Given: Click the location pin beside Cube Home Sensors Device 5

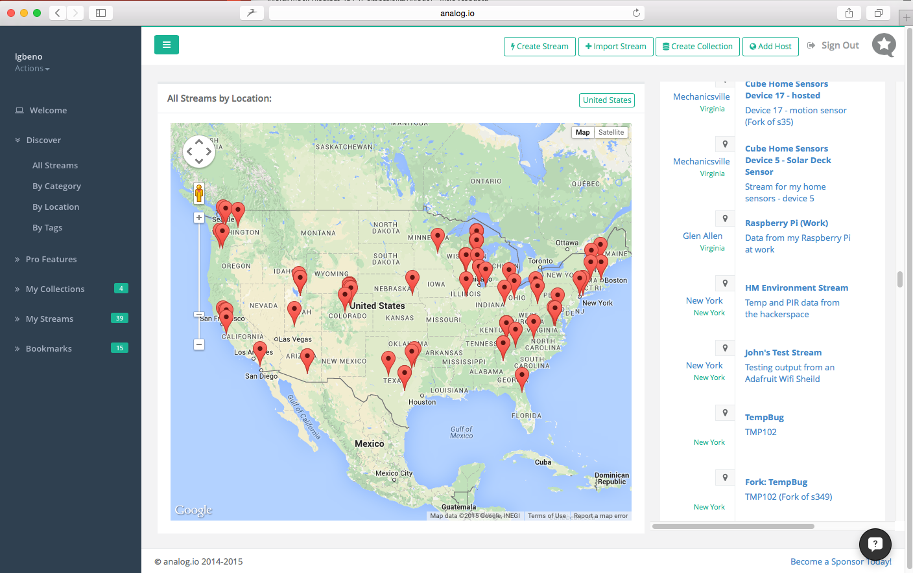Looking at the screenshot, I should (725, 144).
